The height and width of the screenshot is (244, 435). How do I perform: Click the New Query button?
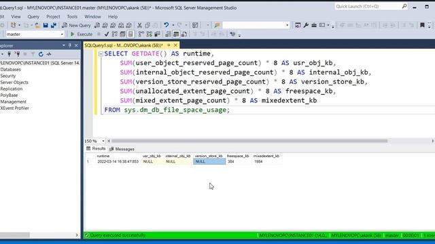(76, 25)
